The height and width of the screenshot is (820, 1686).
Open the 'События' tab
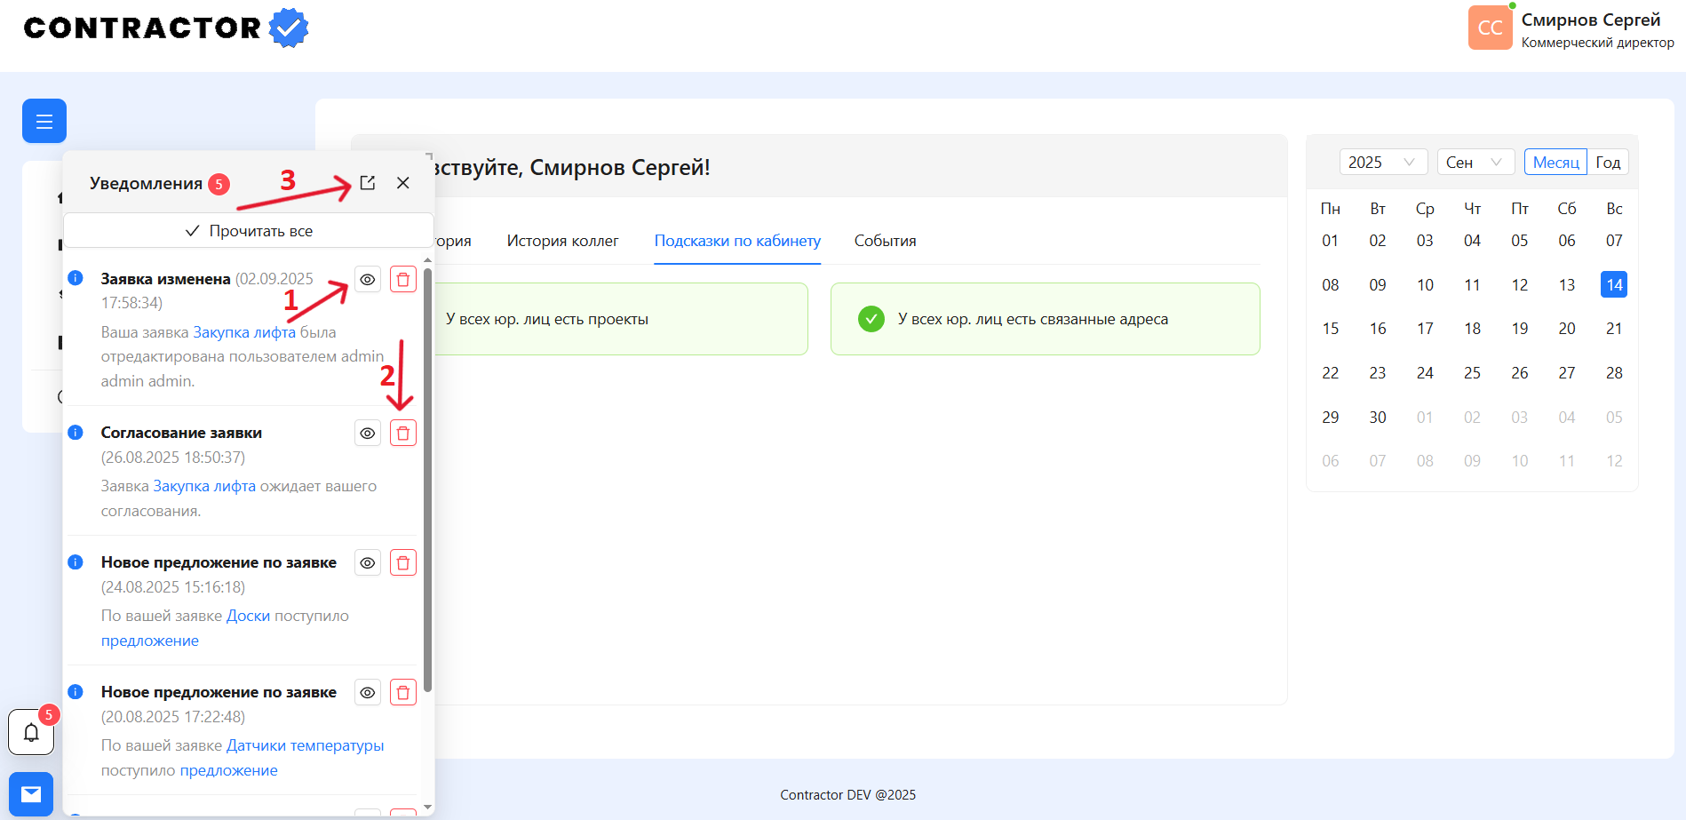pyautogui.click(x=885, y=241)
